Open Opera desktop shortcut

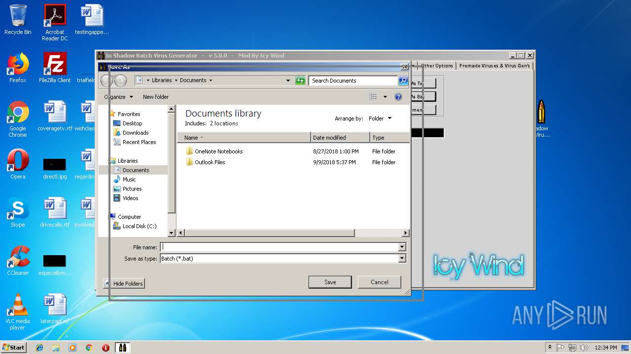(18, 164)
